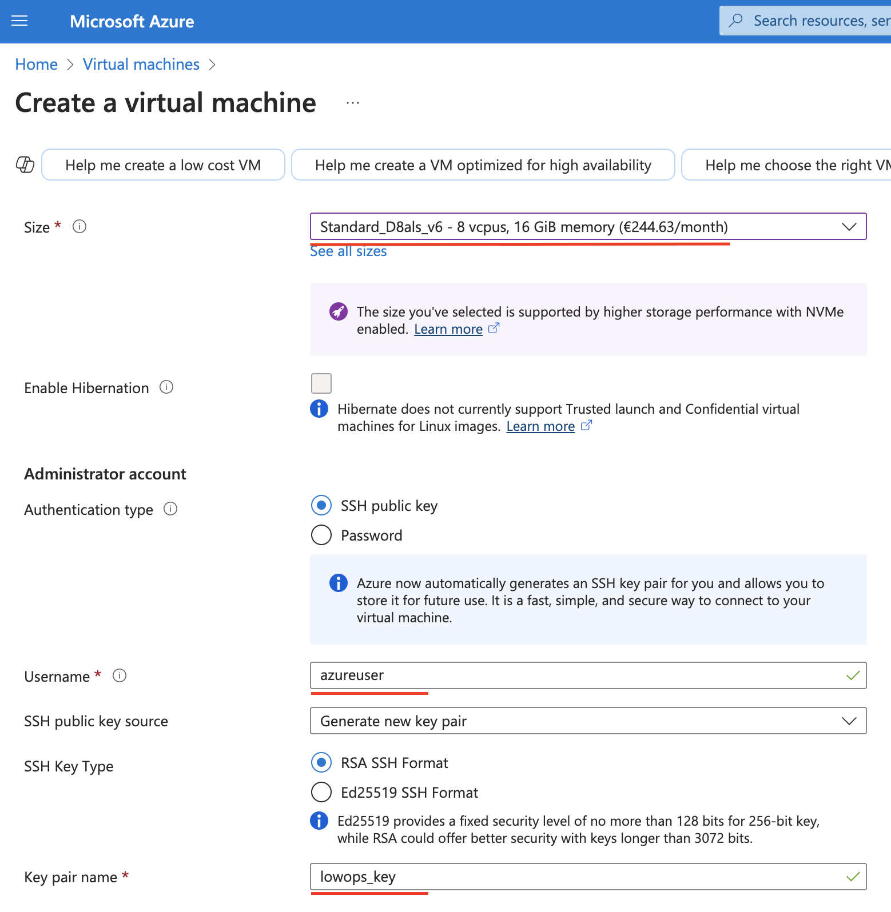
Task: Click the Administrator account heading
Action: (x=105, y=474)
